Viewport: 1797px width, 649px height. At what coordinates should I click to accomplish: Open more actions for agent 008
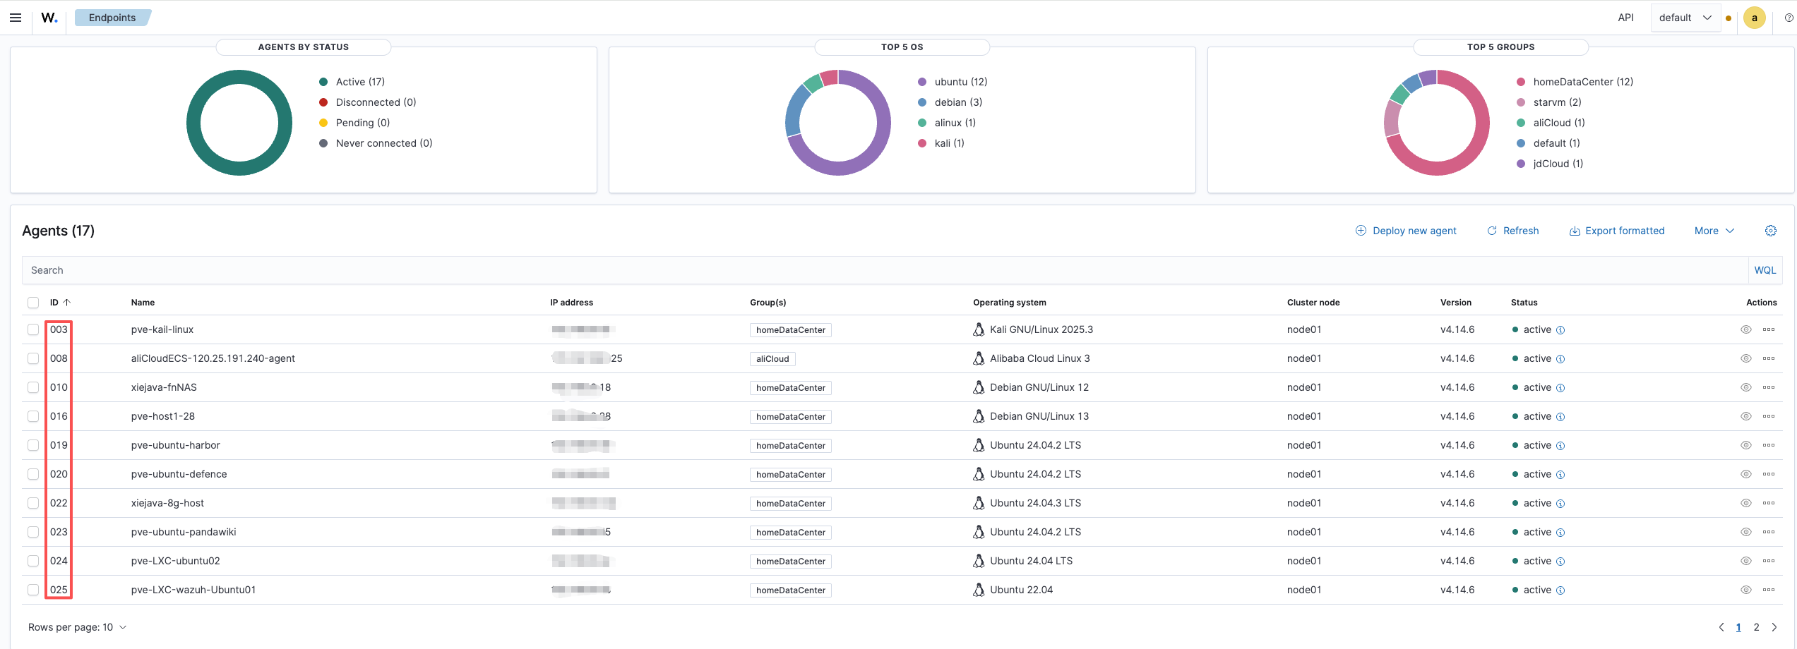coord(1768,358)
